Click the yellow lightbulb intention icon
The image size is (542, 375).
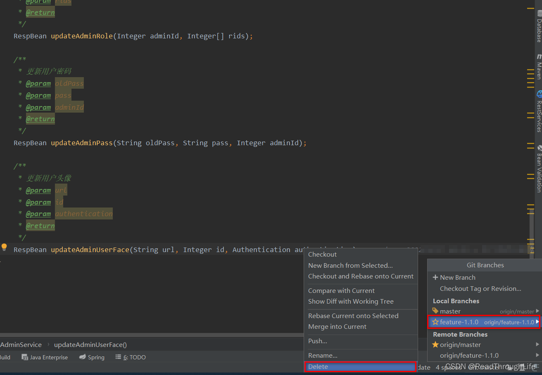pyautogui.click(x=4, y=248)
